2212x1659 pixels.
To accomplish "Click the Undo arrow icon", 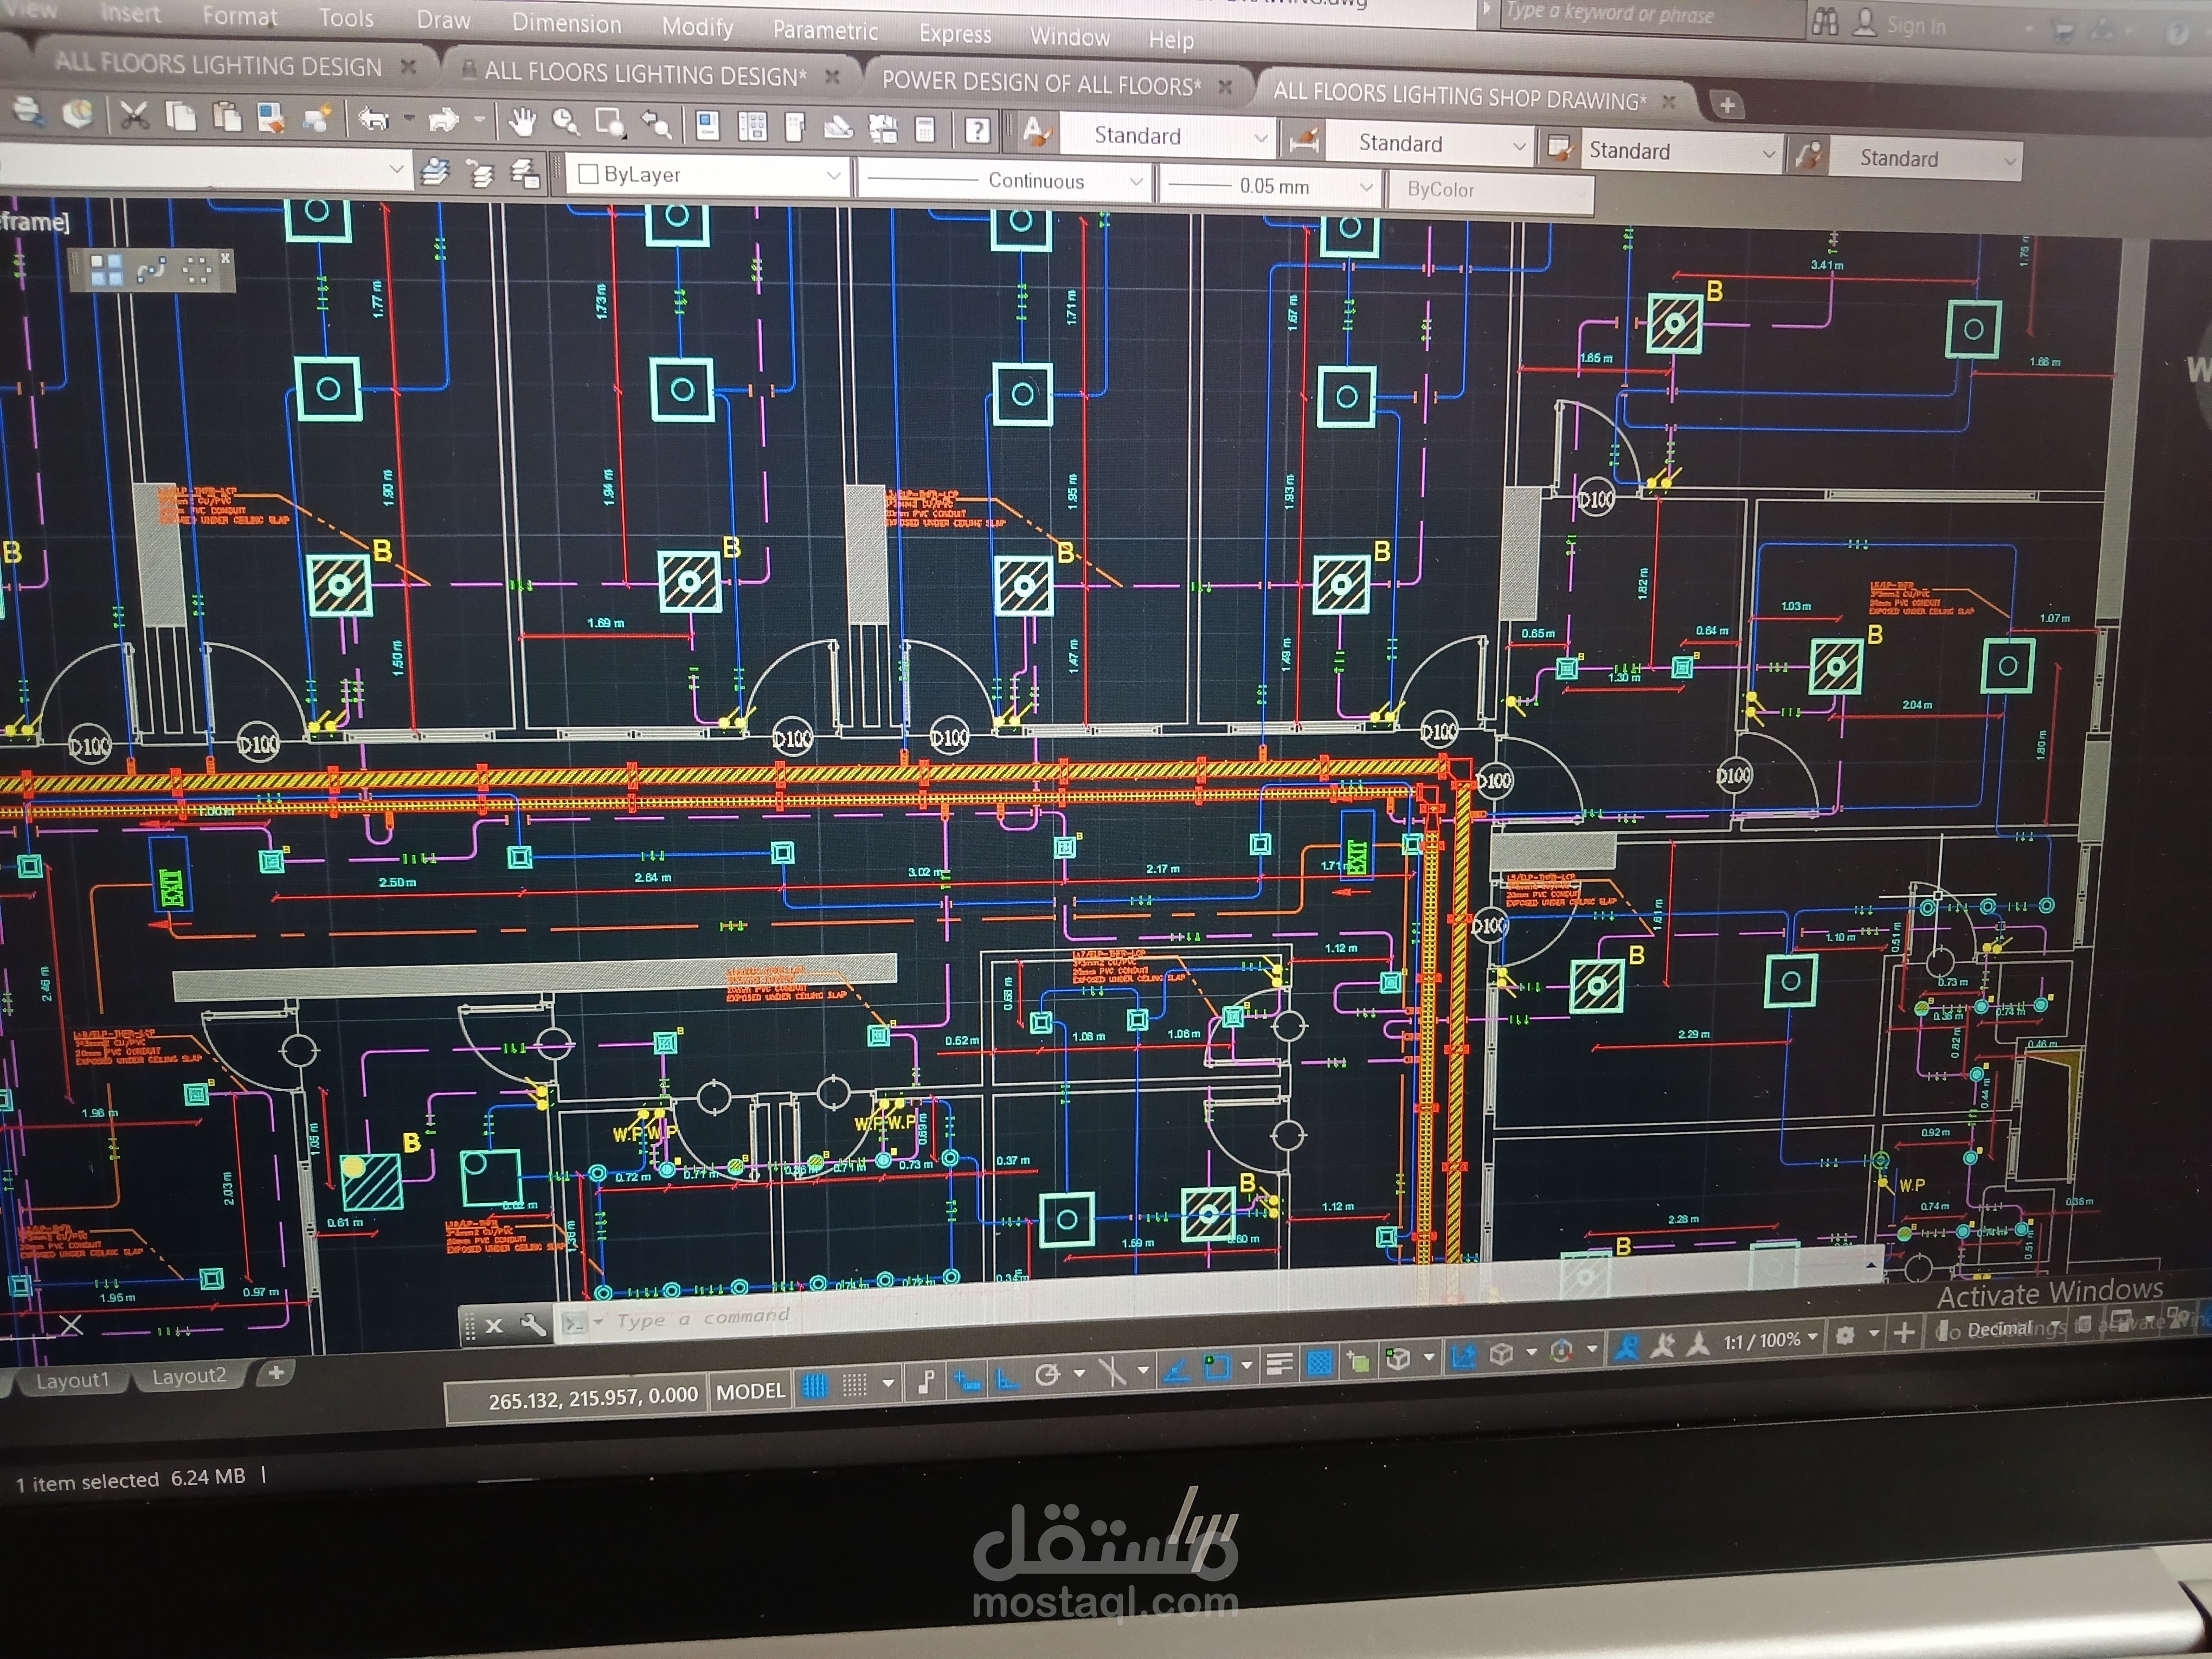I will 374,120.
